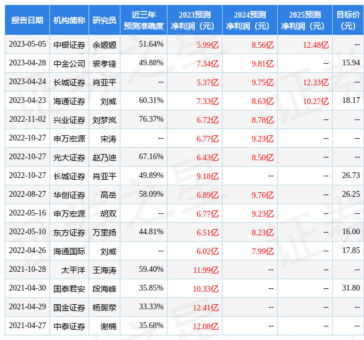Click the 报告日期 column header
364x340 pixels.
(x=27, y=20)
